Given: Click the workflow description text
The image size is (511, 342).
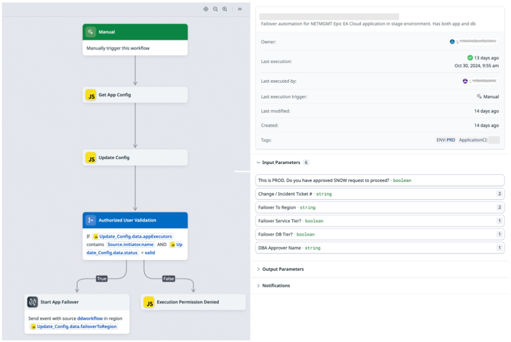Looking at the screenshot, I should (x=368, y=24).
